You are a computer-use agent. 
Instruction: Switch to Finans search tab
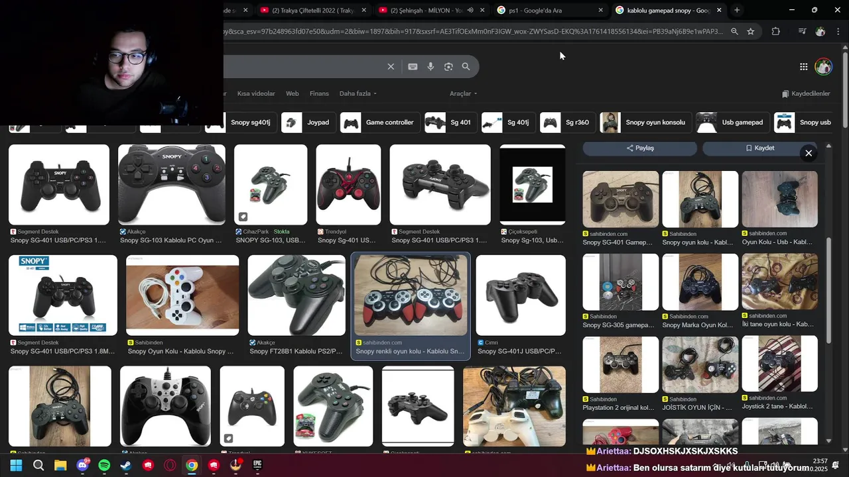coord(319,93)
